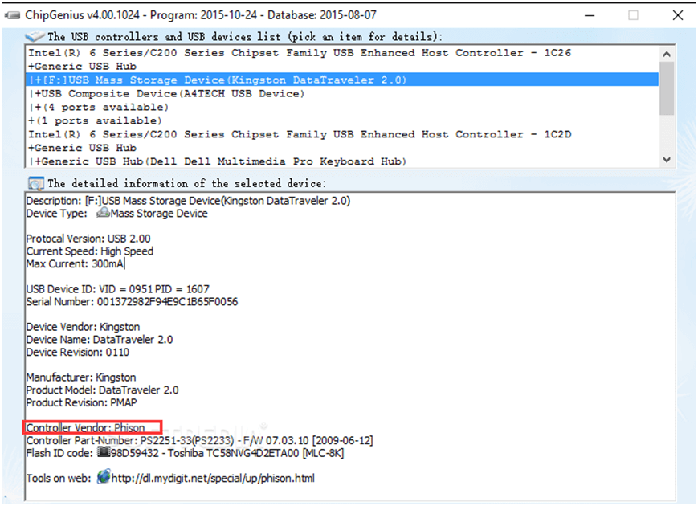The width and height of the screenshot is (698, 506).
Task: Click the device list scrollbar thumb
Action: (667, 88)
